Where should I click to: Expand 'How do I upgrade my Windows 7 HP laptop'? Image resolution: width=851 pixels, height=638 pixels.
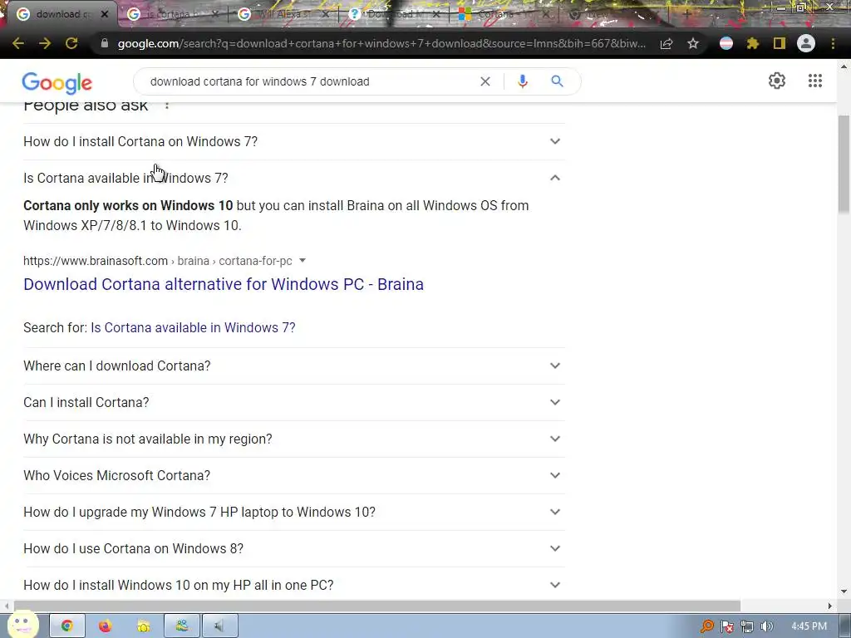tap(293, 512)
